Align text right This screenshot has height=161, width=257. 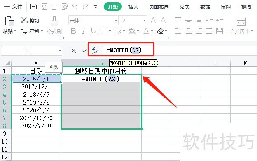tap(199, 31)
